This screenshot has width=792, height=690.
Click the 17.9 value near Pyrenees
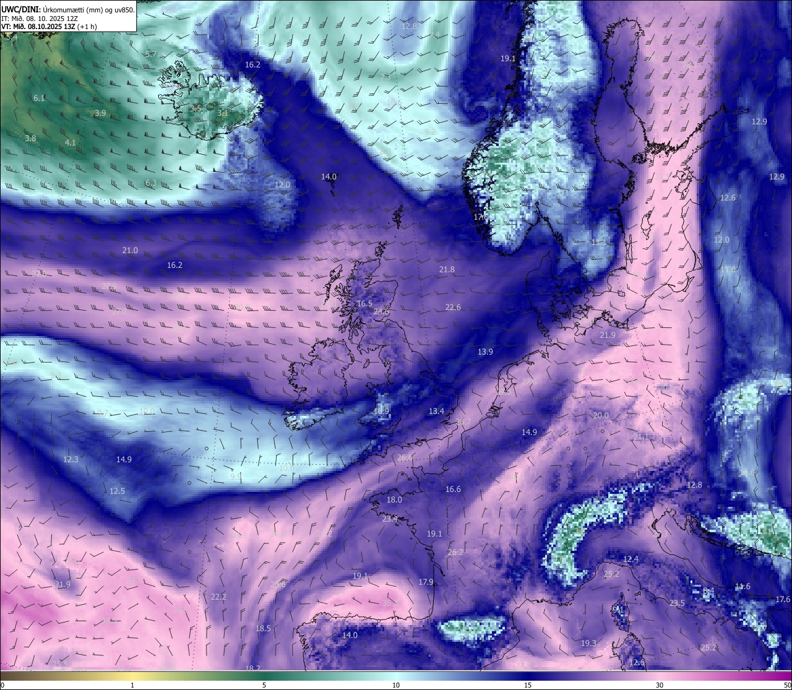point(426,582)
